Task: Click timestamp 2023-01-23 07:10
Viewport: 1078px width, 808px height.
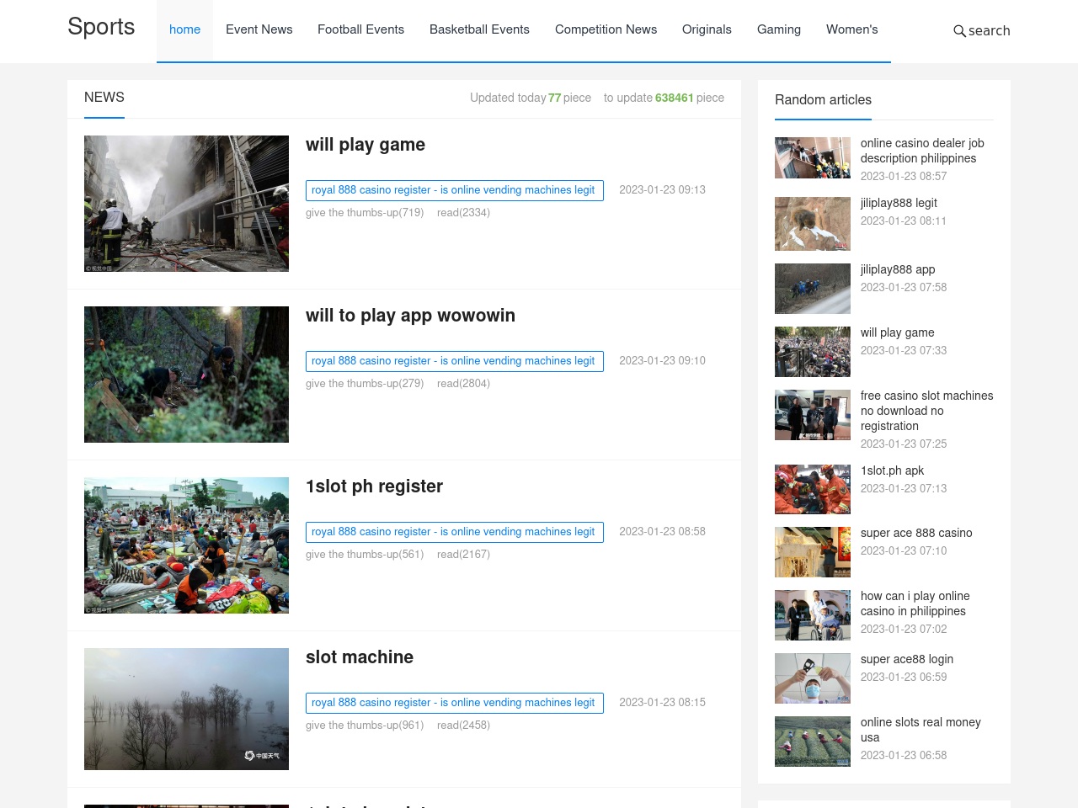Action: 904,551
